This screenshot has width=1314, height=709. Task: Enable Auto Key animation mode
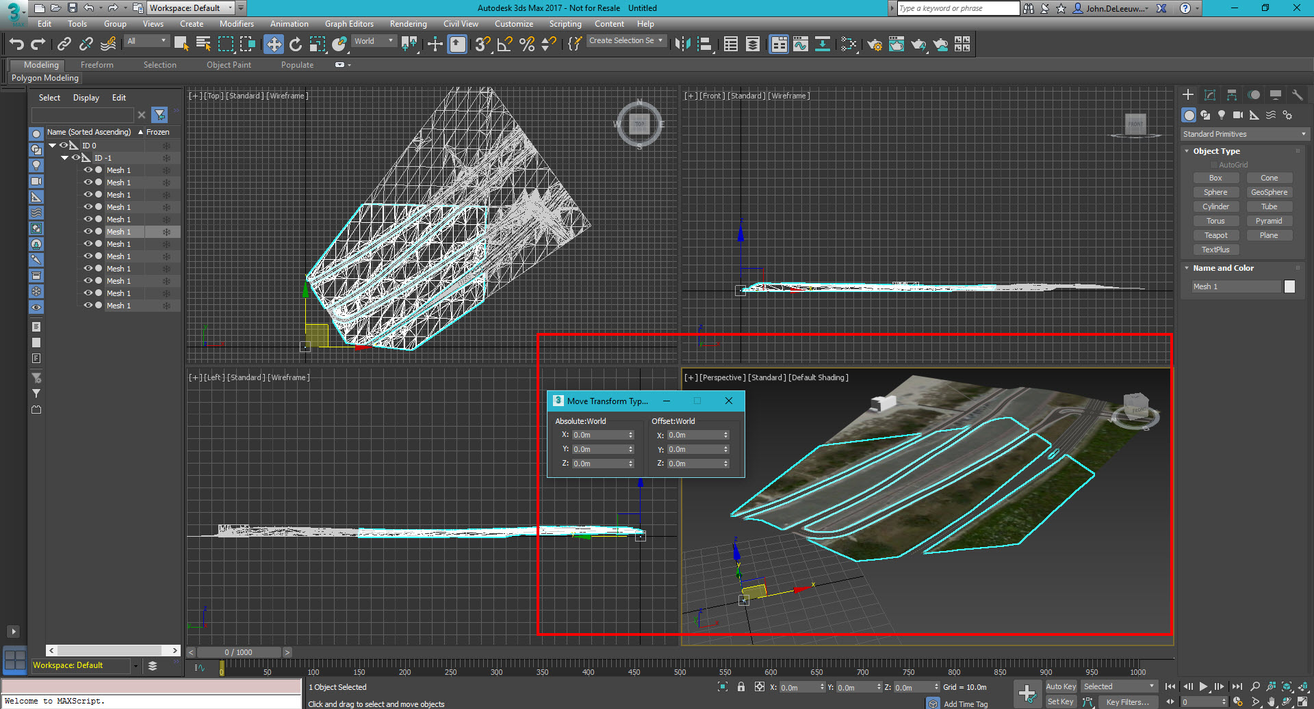click(1060, 686)
